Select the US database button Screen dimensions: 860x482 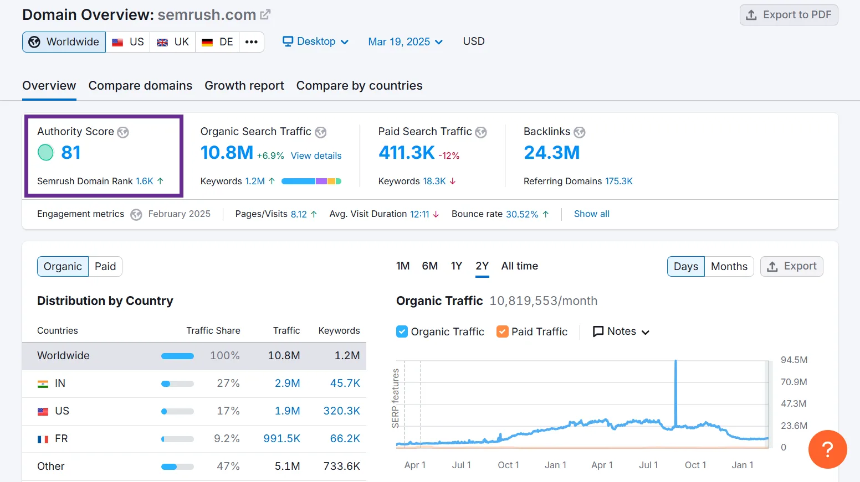(x=128, y=42)
